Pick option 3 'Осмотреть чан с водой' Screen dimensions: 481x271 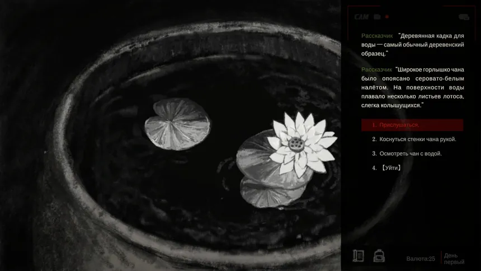point(407,153)
